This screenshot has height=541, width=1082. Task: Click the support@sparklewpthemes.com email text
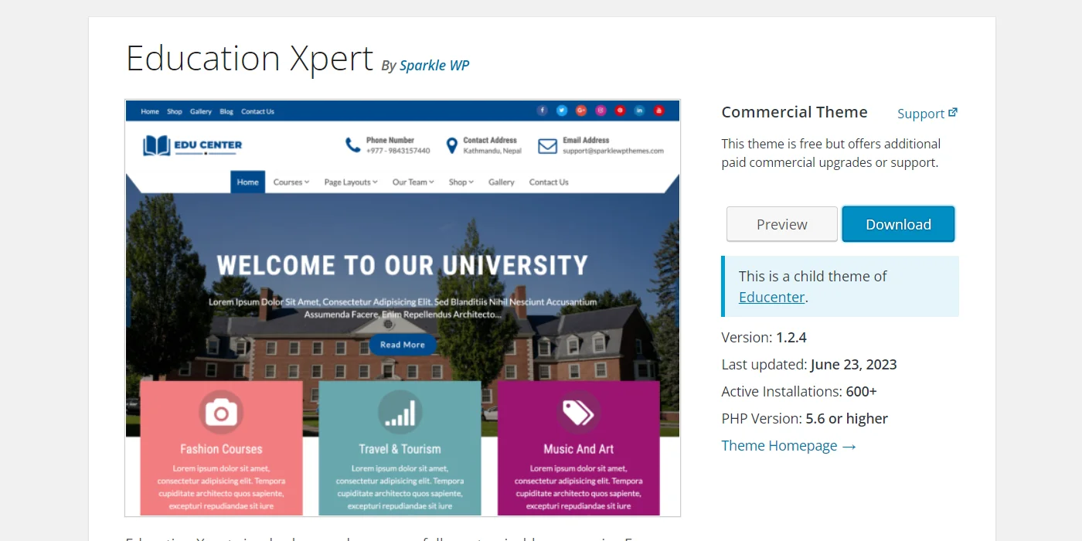(x=613, y=151)
